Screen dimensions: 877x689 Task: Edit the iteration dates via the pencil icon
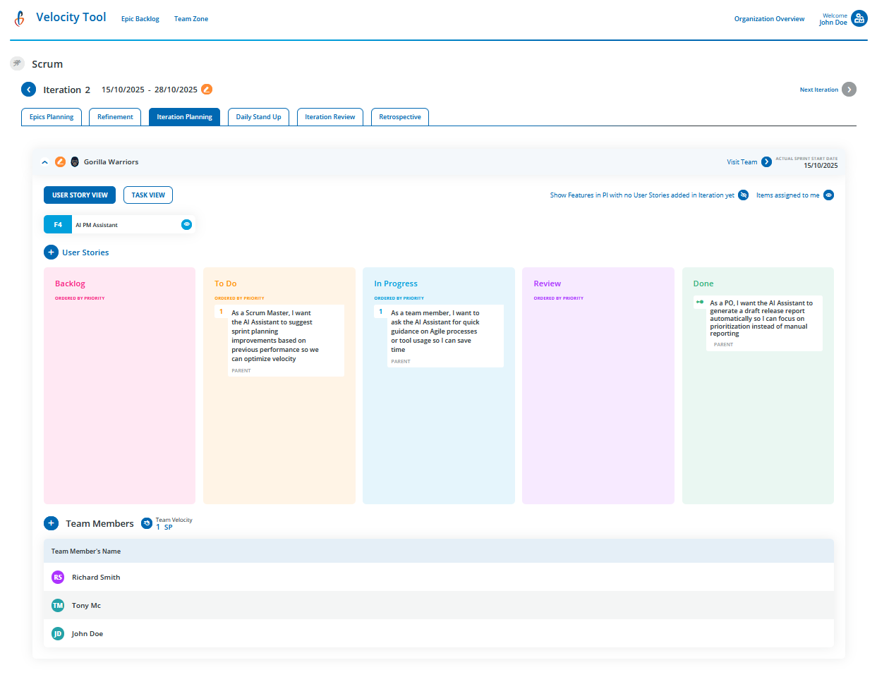(x=206, y=90)
